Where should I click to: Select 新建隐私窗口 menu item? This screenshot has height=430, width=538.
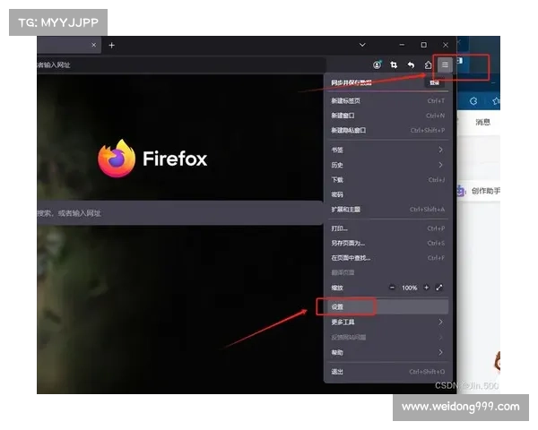coord(387,130)
